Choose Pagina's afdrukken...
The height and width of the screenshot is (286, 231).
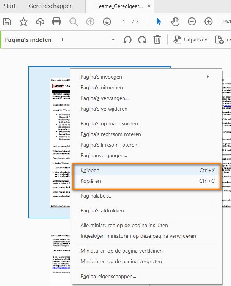coord(146,210)
